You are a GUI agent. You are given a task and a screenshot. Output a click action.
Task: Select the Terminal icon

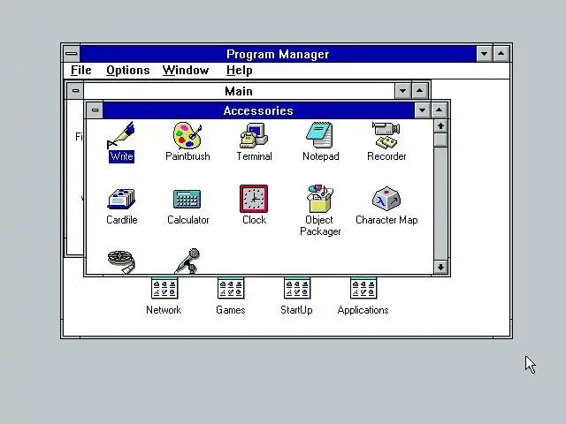254,135
